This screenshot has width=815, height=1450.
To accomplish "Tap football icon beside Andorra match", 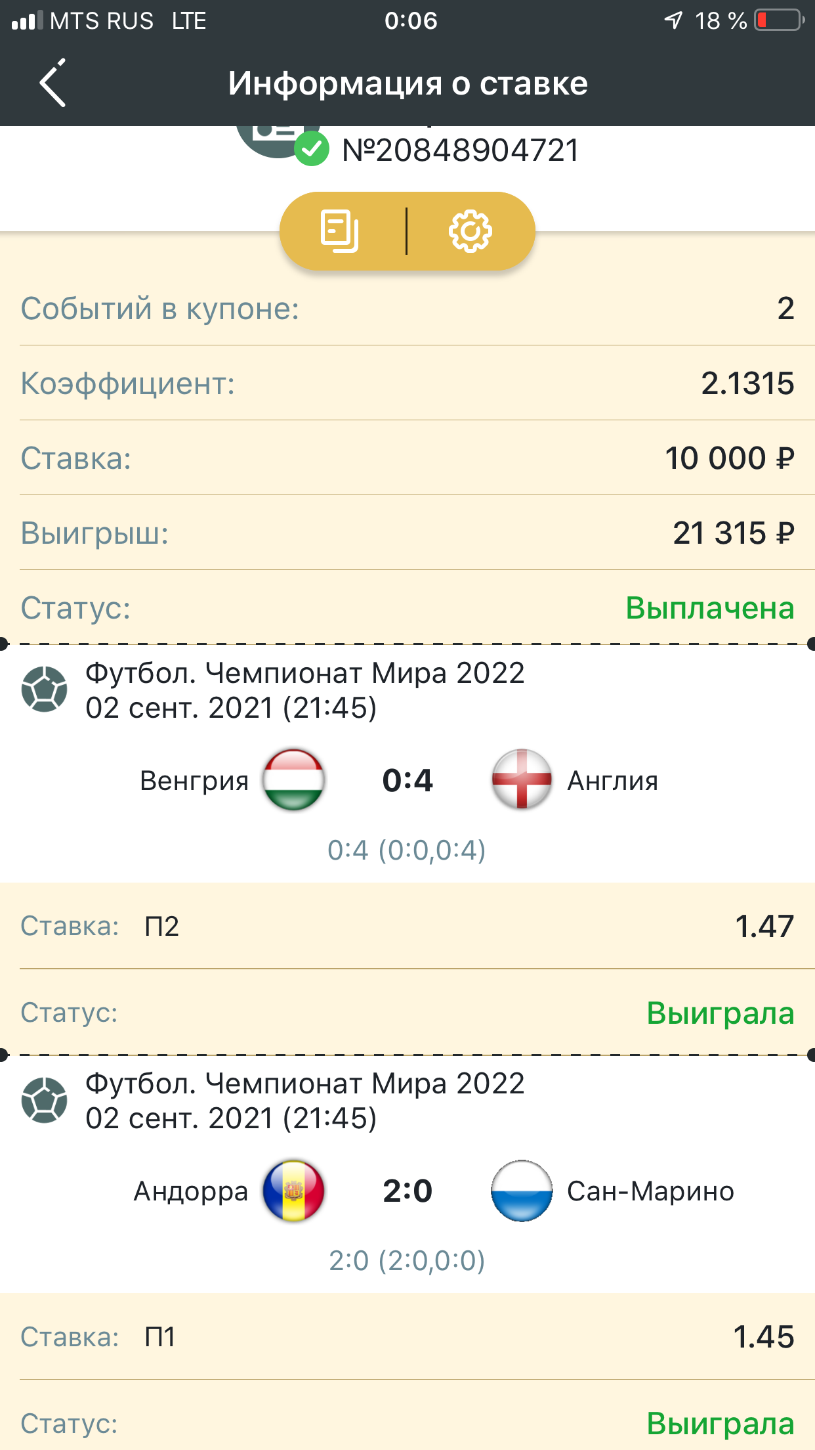I will click(44, 1100).
